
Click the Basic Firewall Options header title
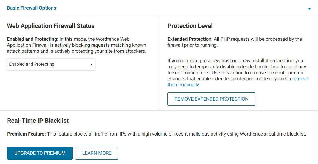pyautogui.click(x=32, y=8)
